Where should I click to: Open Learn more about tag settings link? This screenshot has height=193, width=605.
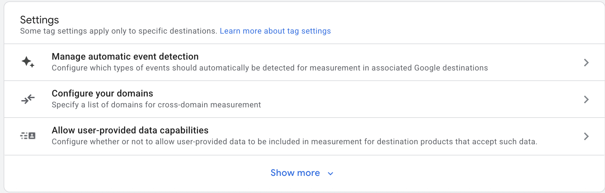click(x=275, y=31)
